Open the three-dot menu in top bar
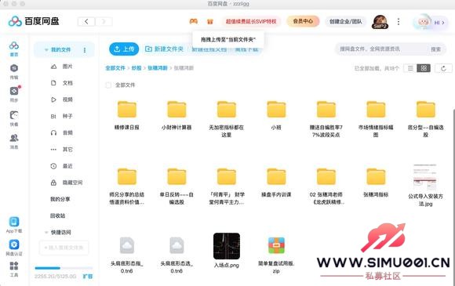This screenshot has width=455, height=286. [x=399, y=21]
